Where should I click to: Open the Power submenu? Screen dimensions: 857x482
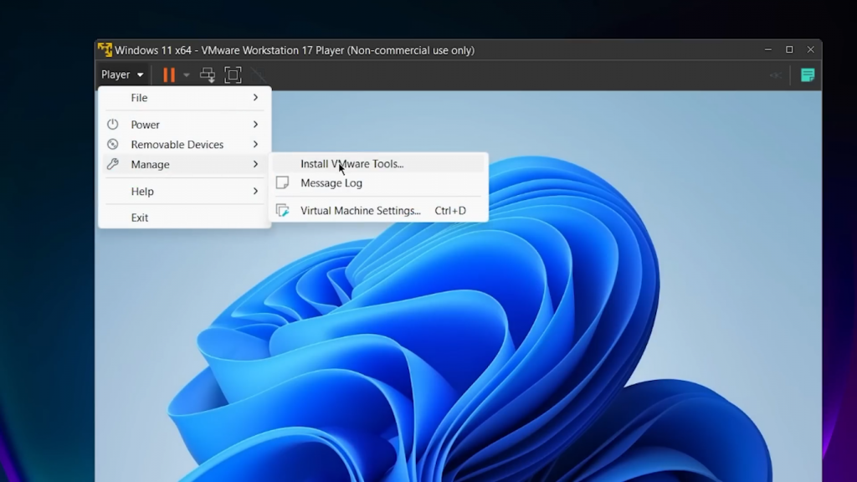185,125
